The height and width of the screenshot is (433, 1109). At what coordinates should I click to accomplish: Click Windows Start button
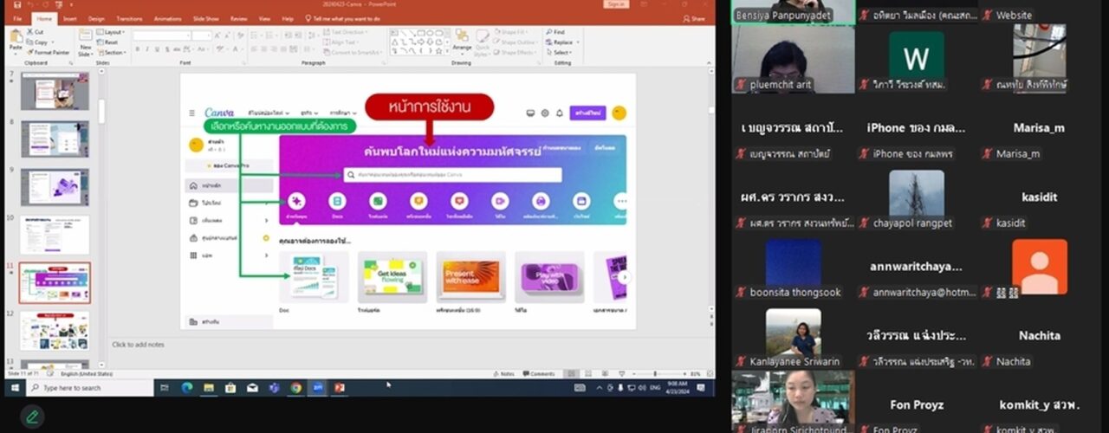15,388
